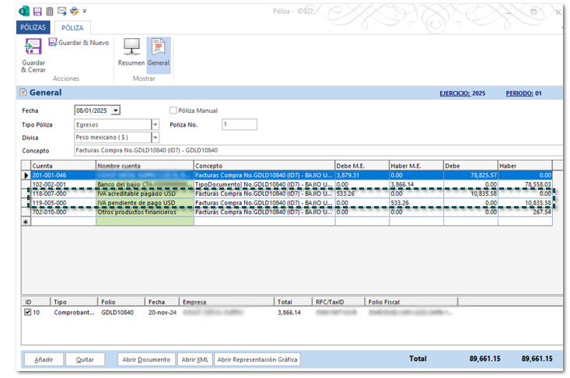The height and width of the screenshot is (378, 570).
Task: Click the trash delete icon in title bar
Action: point(49,12)
